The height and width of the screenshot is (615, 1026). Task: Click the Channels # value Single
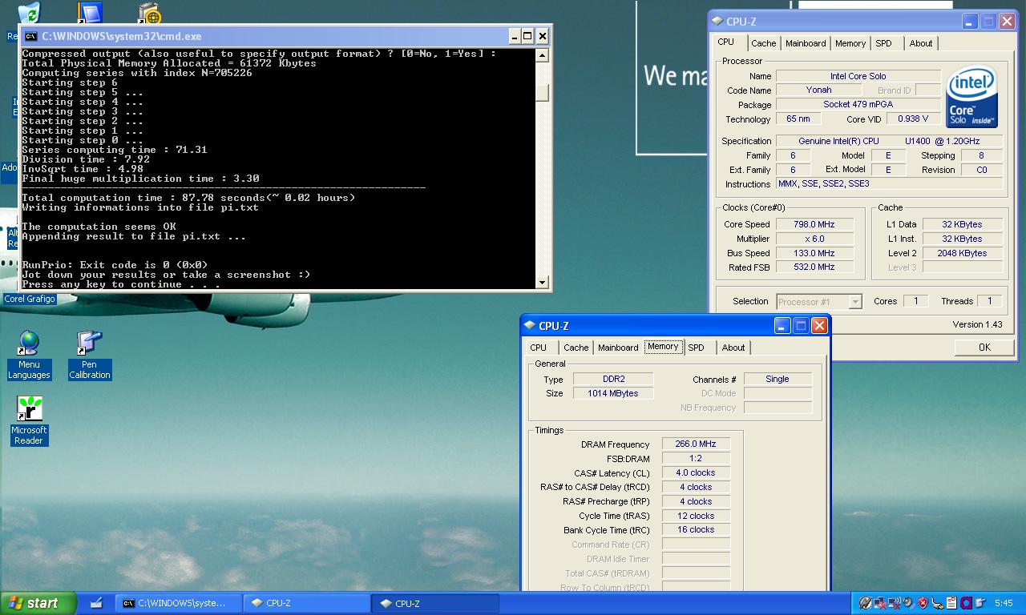click(778, 380)
